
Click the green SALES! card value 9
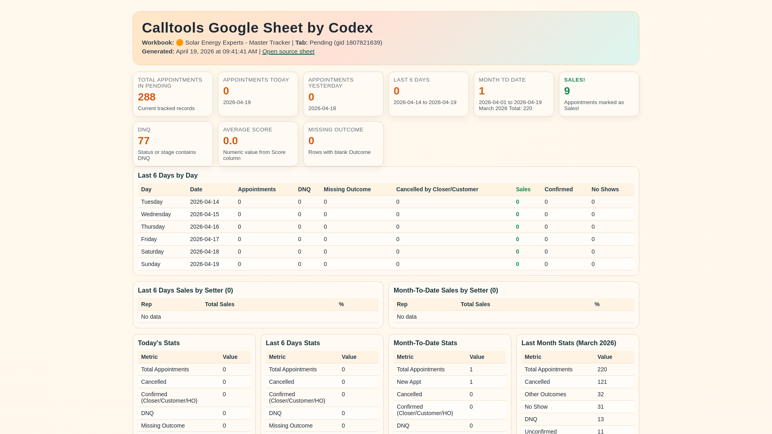pyautogui.click(x=567, y=91)
